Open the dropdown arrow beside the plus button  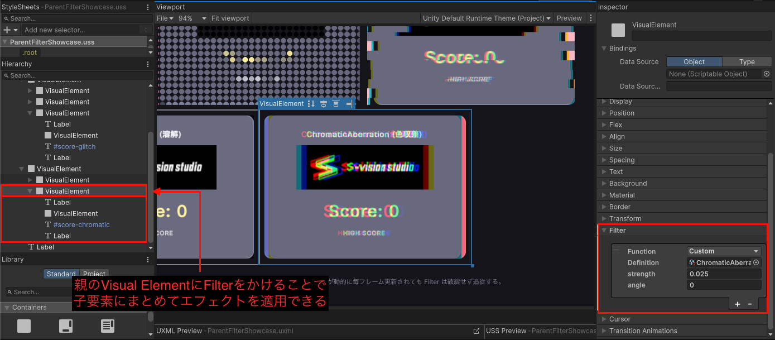[x=16, y=30]
